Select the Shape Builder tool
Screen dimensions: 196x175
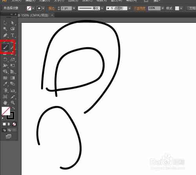[5, 71]
